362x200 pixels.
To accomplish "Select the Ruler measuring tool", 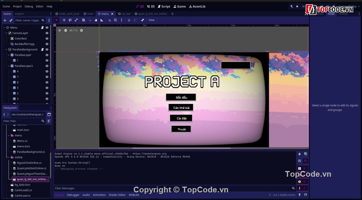I will [102, 20].
